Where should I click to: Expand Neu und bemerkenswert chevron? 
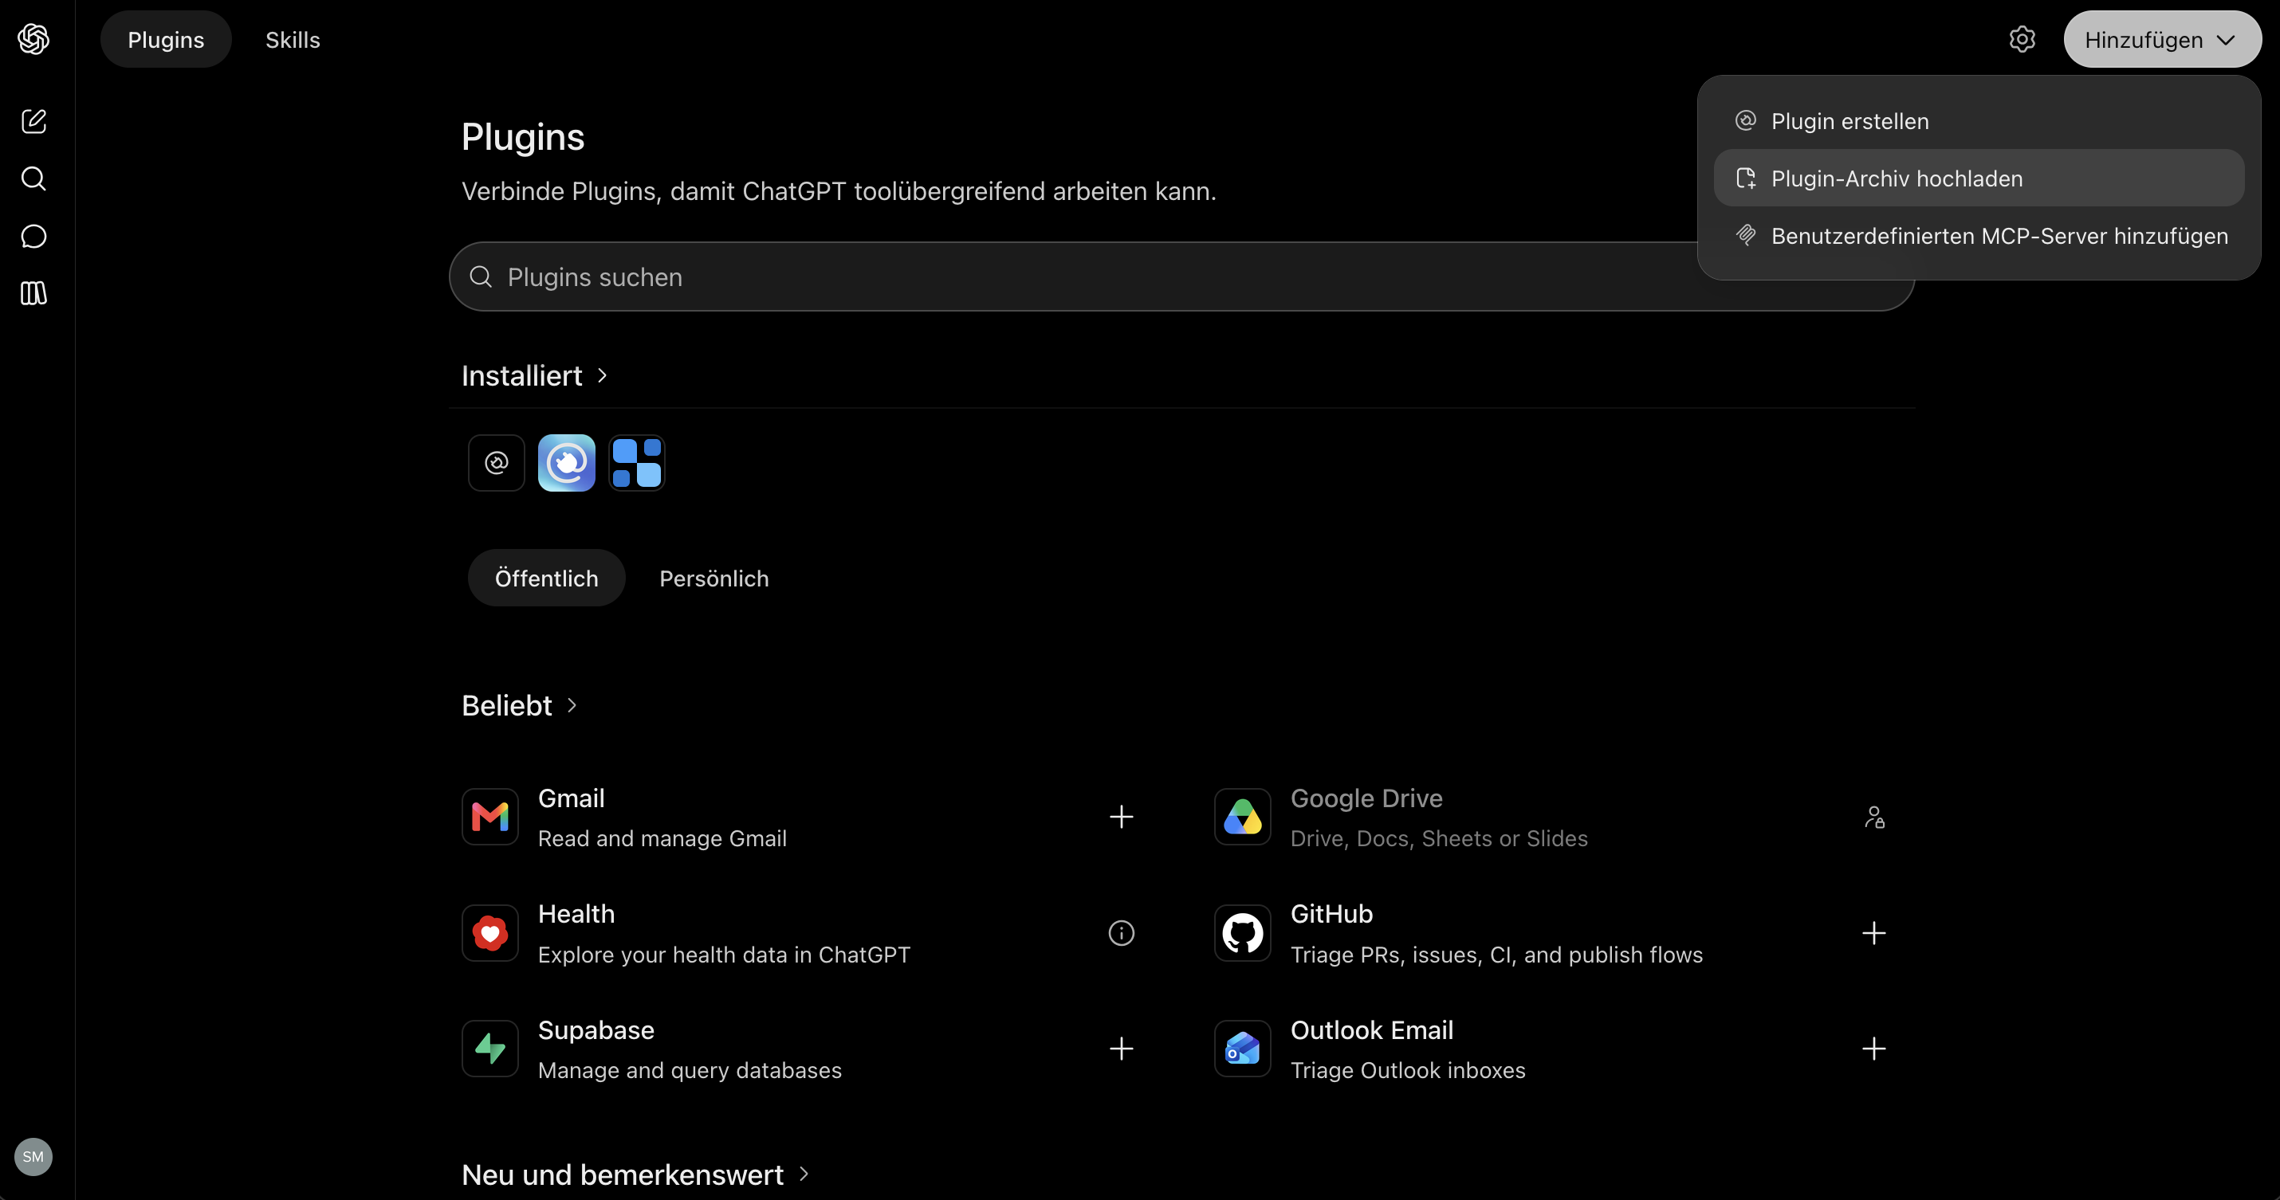(804, 1174)
